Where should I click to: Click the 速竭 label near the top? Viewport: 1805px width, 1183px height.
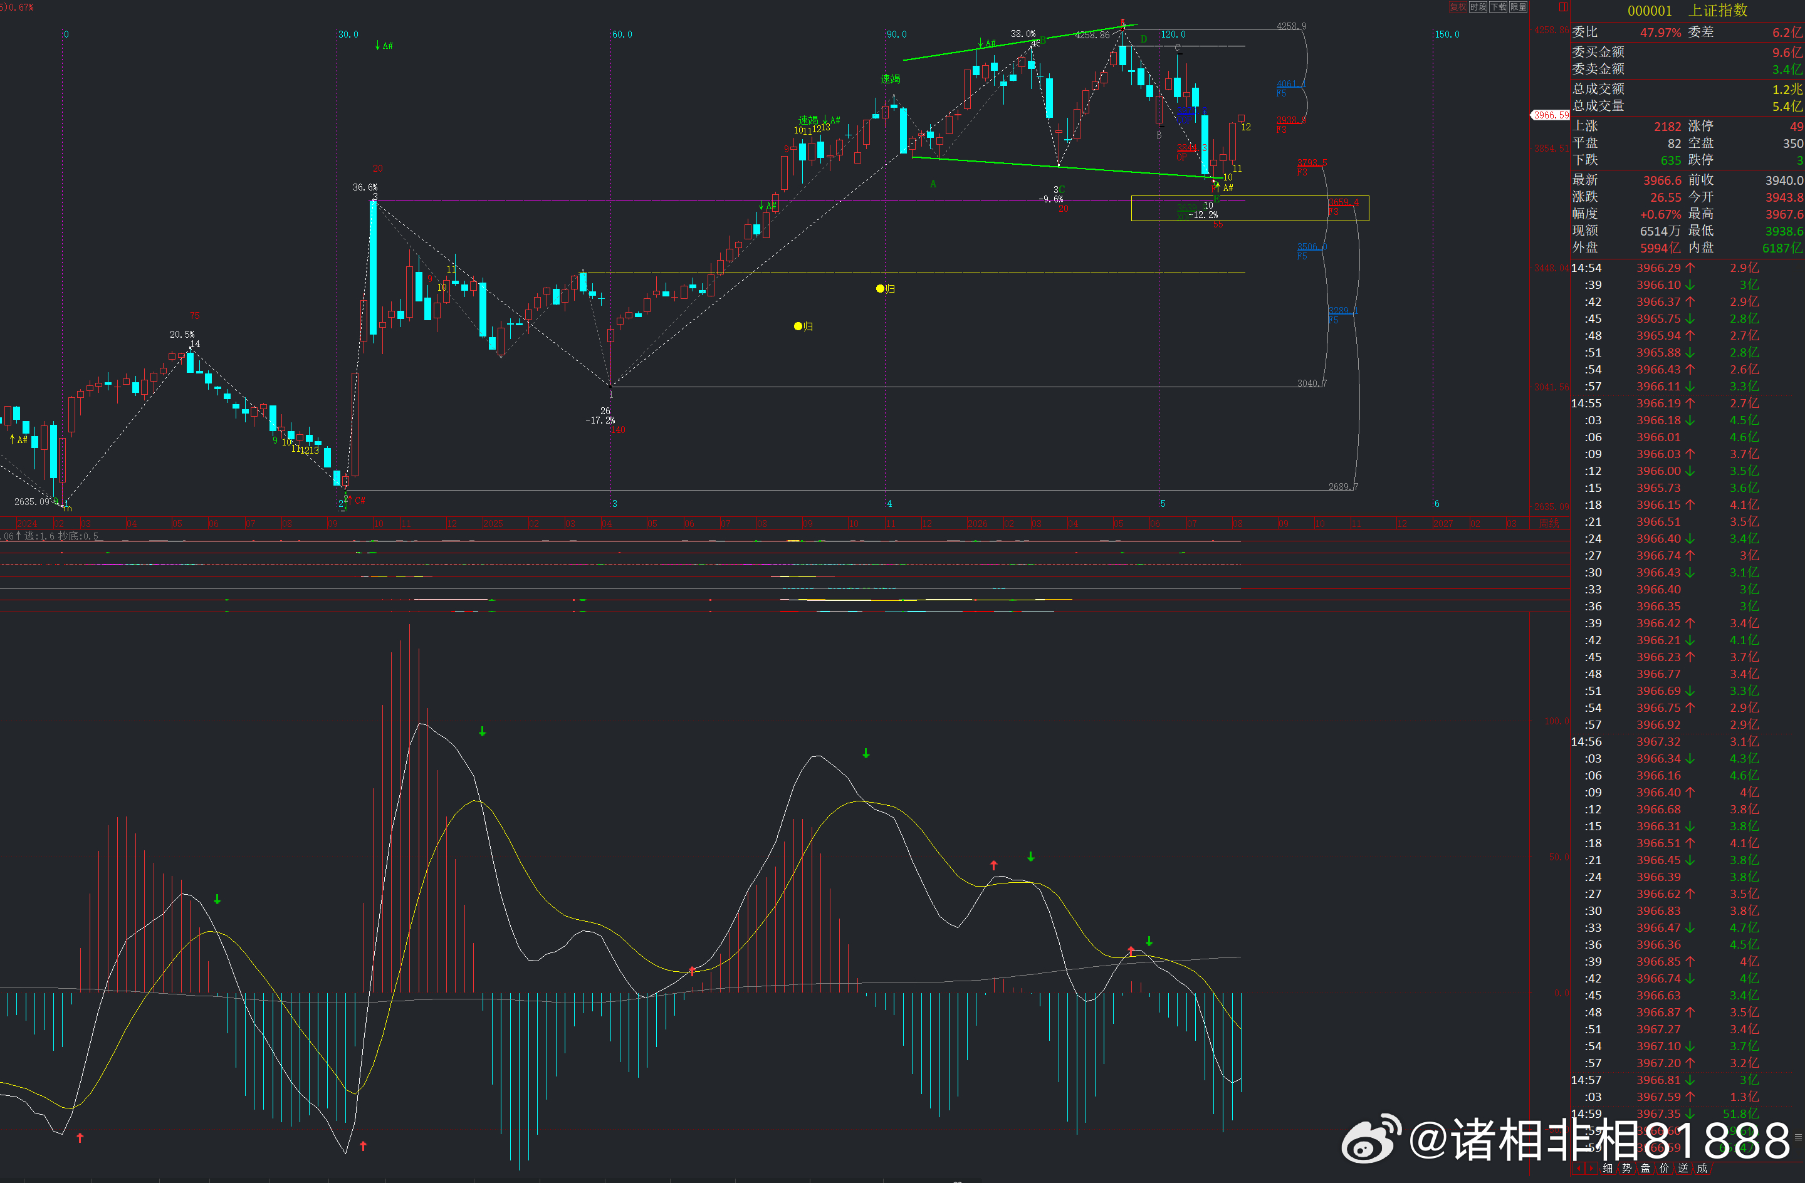(891, 79)
